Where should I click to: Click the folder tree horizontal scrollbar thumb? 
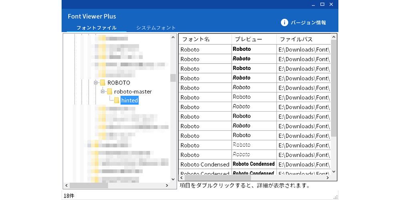pos(89,186)
